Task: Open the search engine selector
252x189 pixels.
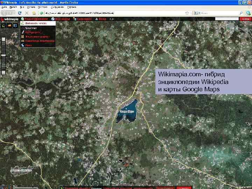Action: click(x=197, y=13)
